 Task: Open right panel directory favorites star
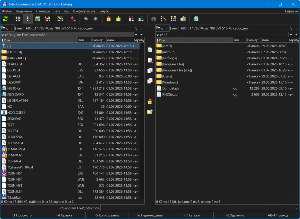pos(291,35)
